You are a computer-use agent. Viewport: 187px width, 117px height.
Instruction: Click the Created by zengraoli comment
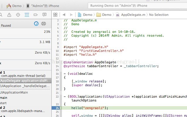pos(100,32)
